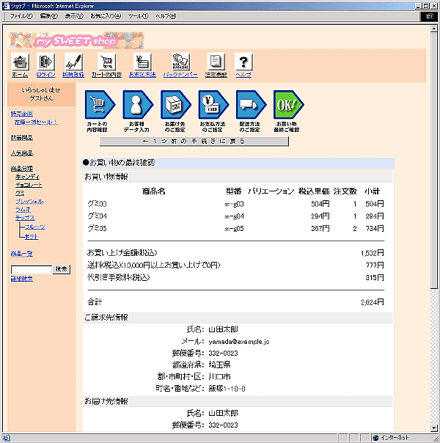This screenshot has width=440, height=443.
Task: Open the チョコレート category link
Action: (x=29, y=185)
